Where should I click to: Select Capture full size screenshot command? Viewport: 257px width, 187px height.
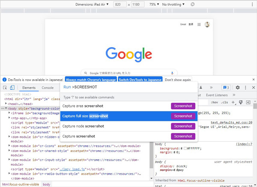pos(129,116)
